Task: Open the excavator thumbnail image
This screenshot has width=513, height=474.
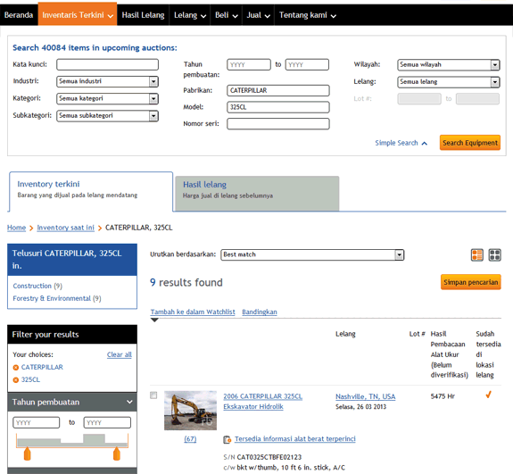Action: point(190,410)
